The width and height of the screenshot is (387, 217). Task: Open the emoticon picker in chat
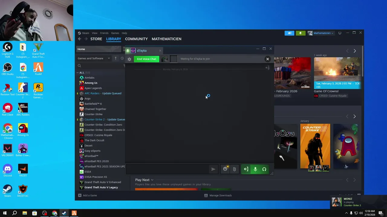coord(225,169)
